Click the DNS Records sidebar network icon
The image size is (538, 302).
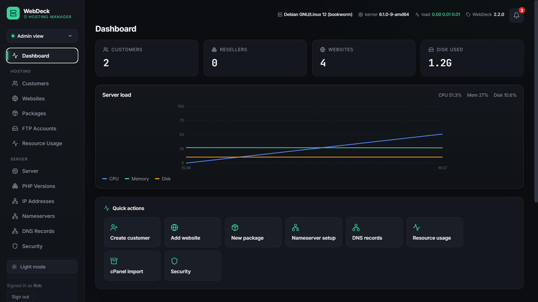[x=15, y=231]
